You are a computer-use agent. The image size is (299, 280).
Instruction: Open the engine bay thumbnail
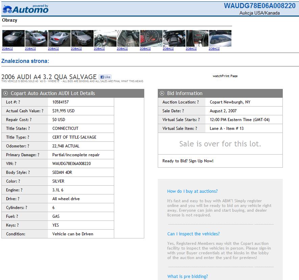[174, 38]
